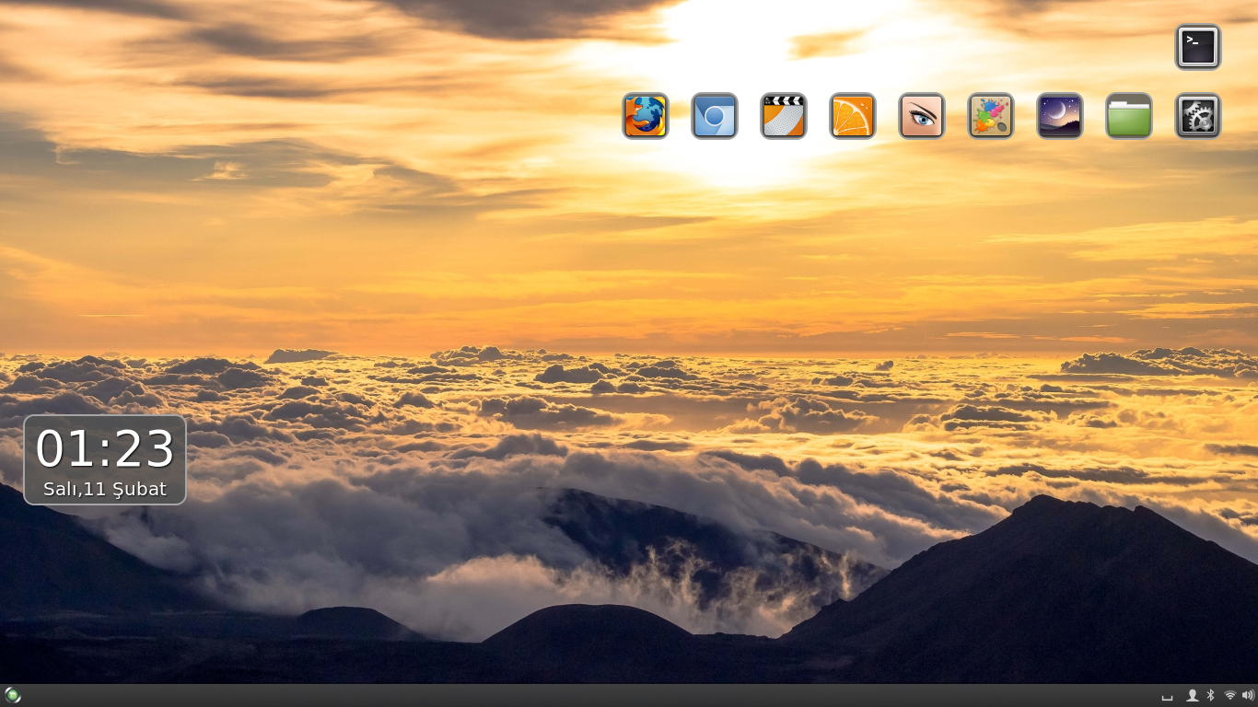Open the green folder file manager icon
Screen dimensions: 1258x707
coord(1129,116)
